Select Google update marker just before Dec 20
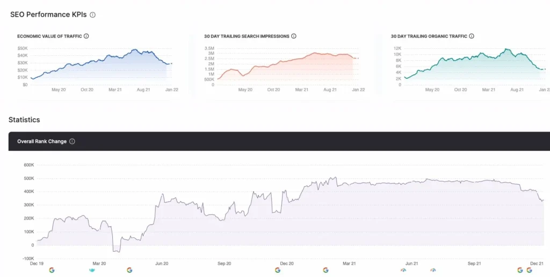 [278, 270]
